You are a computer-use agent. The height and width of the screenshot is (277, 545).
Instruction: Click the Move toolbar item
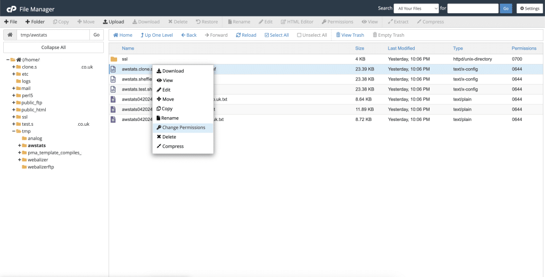pyautogui.click(x=86, y=22)
